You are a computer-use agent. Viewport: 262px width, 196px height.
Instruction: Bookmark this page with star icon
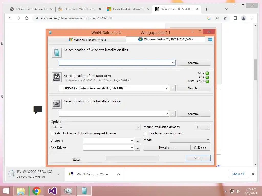click(225, 18)
